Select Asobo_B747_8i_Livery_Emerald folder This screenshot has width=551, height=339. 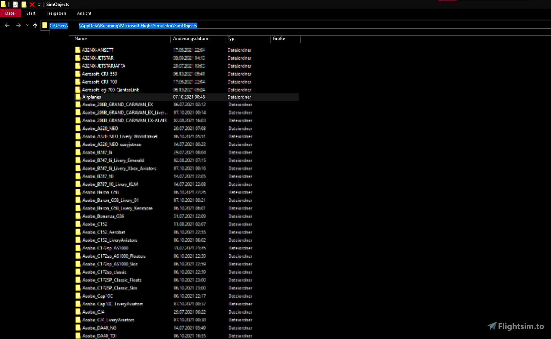(x=113, y=160)
